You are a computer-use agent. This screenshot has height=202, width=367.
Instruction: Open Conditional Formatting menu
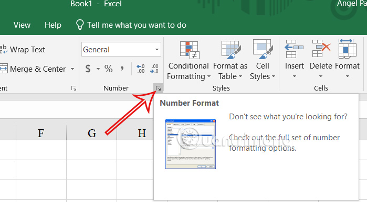click(188, 60)
